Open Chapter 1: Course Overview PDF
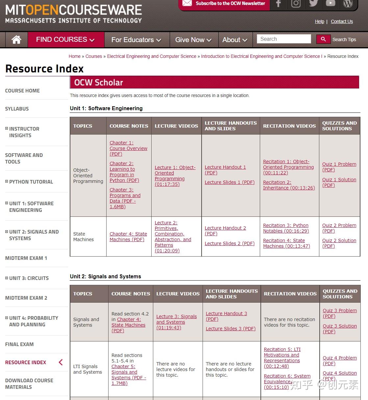The image size is (368, 400). point(128,148)
